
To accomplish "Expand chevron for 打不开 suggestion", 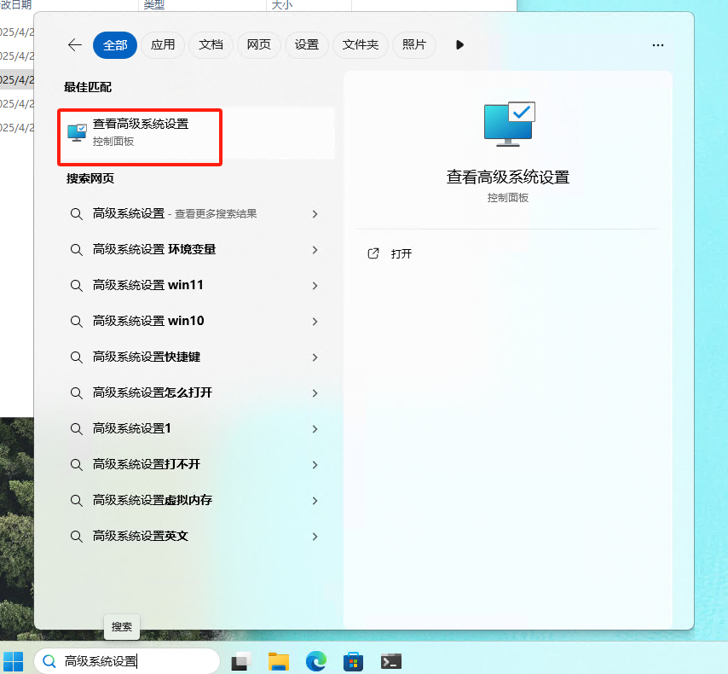I will tap(315, 464).
